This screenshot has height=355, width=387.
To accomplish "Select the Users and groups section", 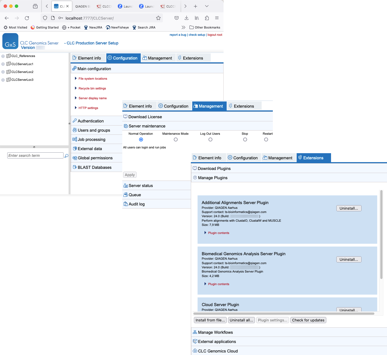I will click(x=93, y=130).
